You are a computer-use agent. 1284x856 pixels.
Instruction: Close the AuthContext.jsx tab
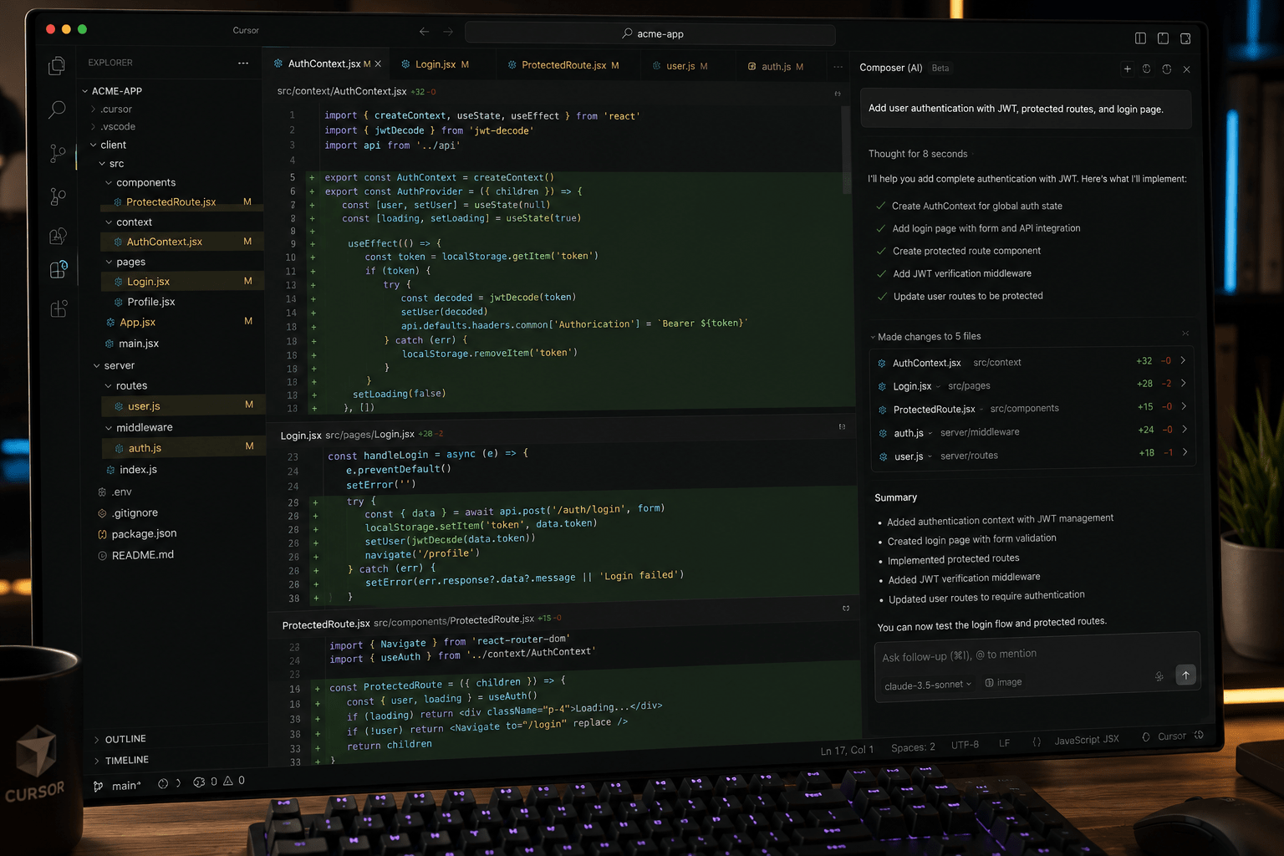[x=378, y=64]
